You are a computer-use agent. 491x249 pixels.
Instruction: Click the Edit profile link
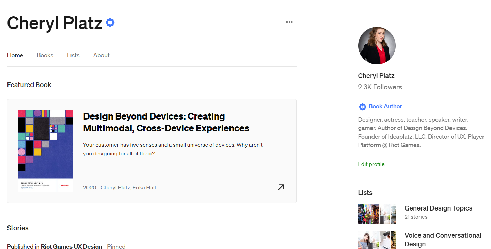point(371,164)
